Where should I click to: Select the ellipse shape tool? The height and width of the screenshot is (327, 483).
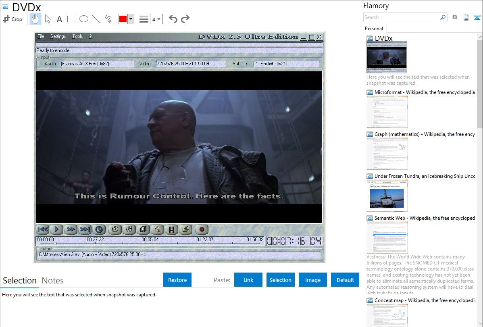(84, 19)
